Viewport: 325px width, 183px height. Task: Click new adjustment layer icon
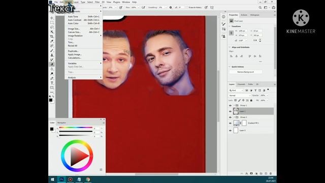tap(256, 173)
